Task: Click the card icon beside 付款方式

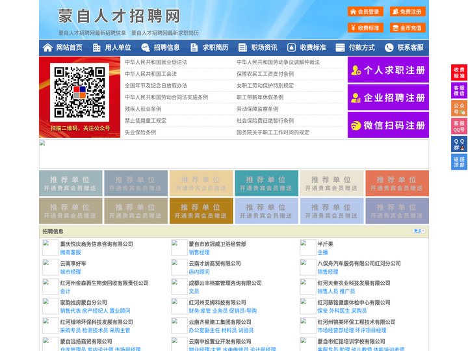Action: click(340, 47)
